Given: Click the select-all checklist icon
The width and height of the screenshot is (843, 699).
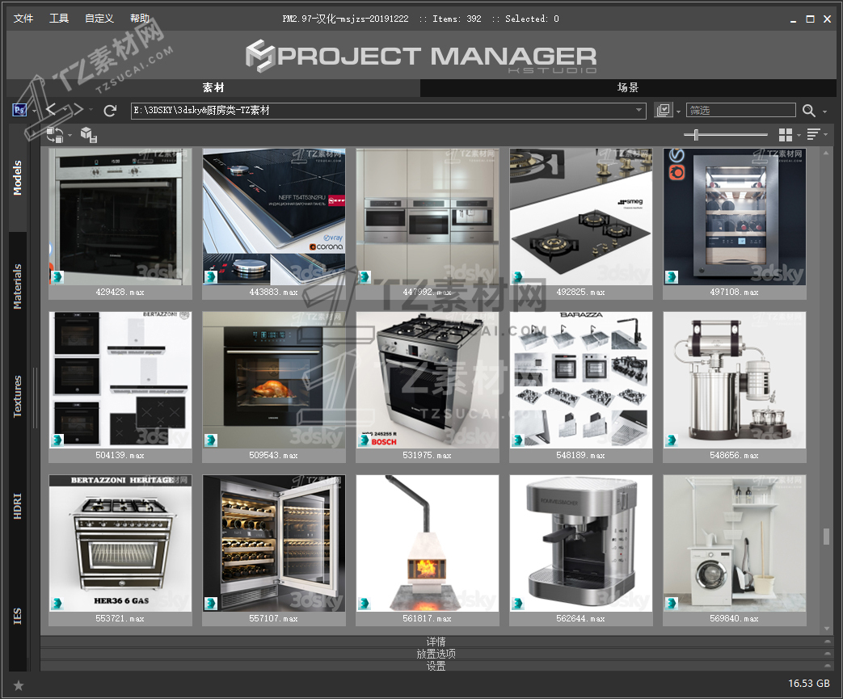Looking at the screenshot, I should (x=664, y=110).
